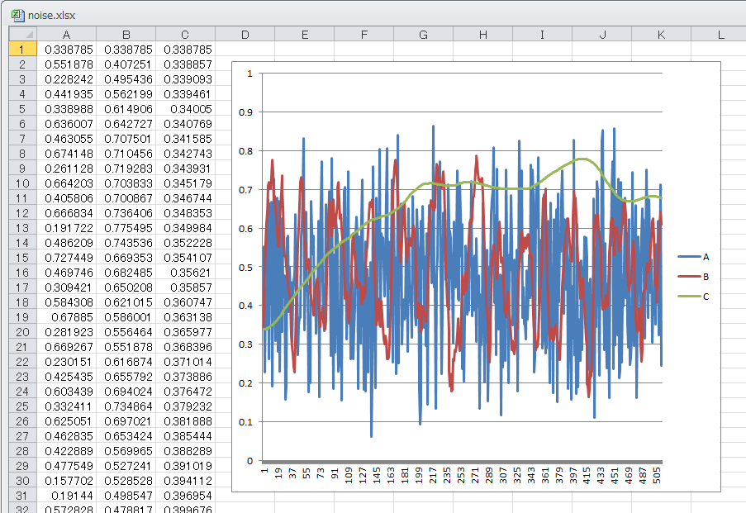
Task: Select column B header
Action: coord(126,34)
